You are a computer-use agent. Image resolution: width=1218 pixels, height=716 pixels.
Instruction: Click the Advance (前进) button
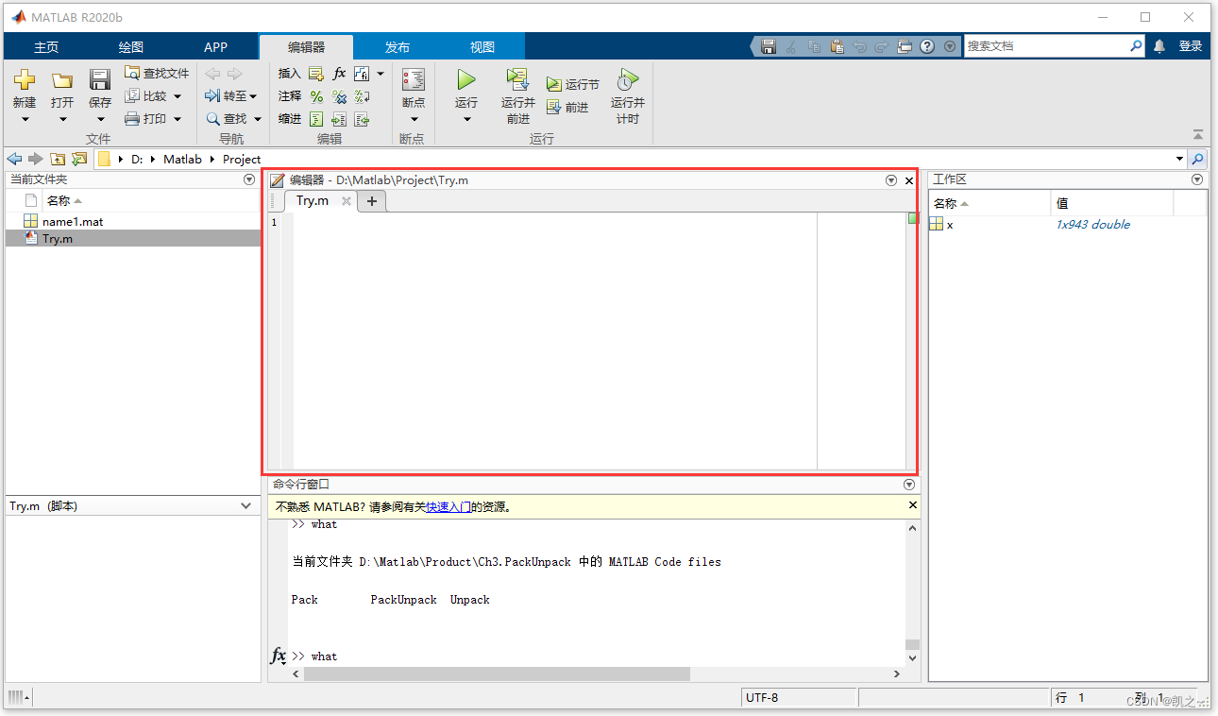tap(567, 107)
